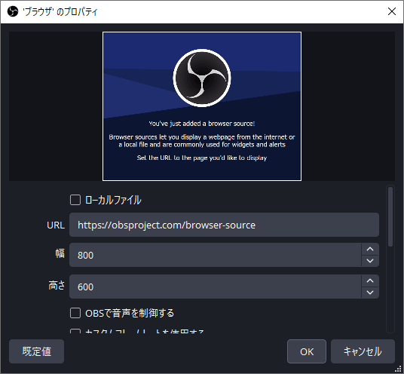The height and width of the screenshot is (374, 404).
Task: Click the 既定値 defaults button
Action: tap(36, 351)
